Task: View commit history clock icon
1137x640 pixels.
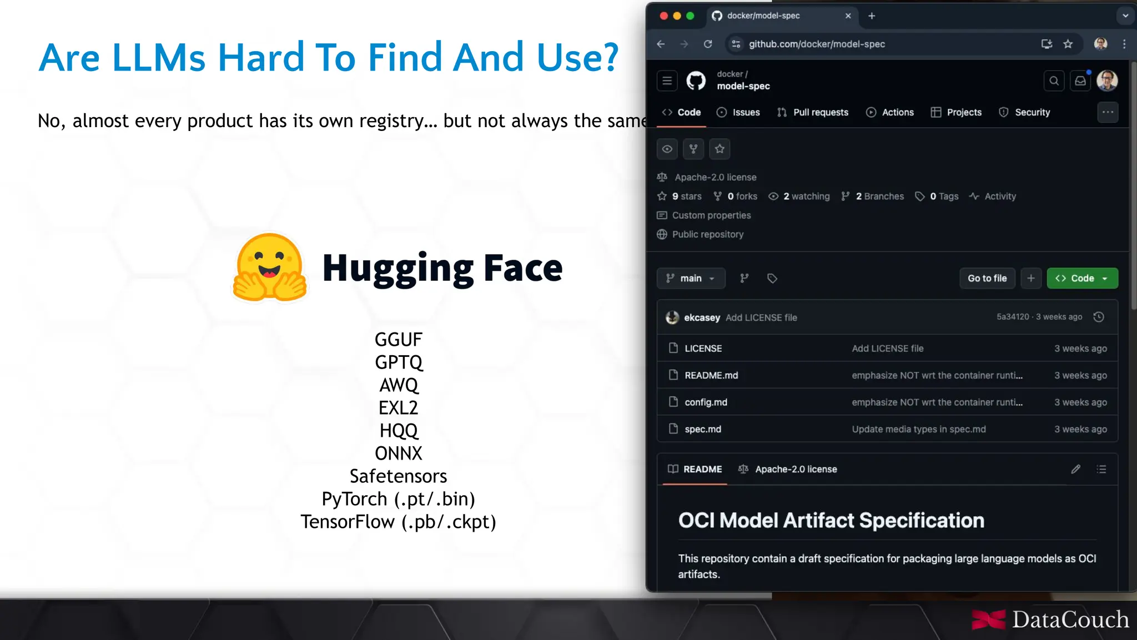Action: coord(1099,317)
